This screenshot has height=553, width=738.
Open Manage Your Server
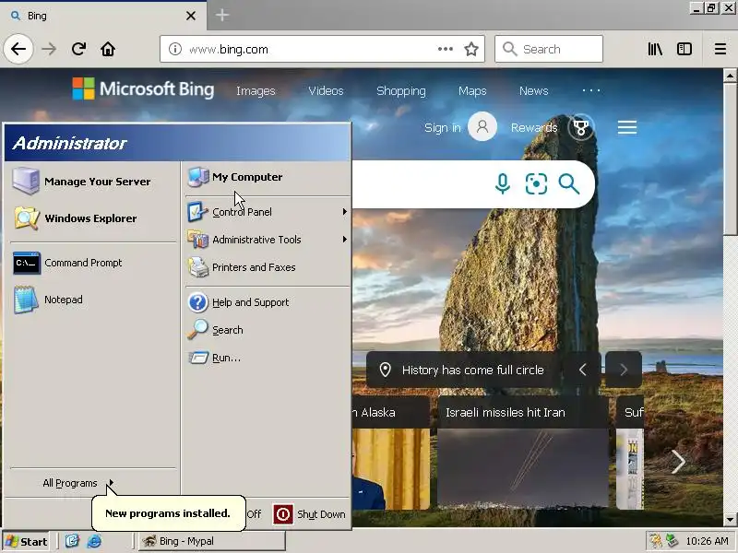coord(92,181)
